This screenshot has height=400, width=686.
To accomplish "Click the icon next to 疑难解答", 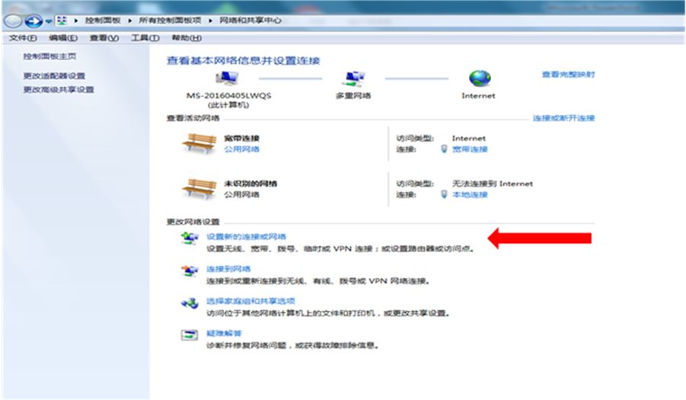I will (x=189, y=335).
